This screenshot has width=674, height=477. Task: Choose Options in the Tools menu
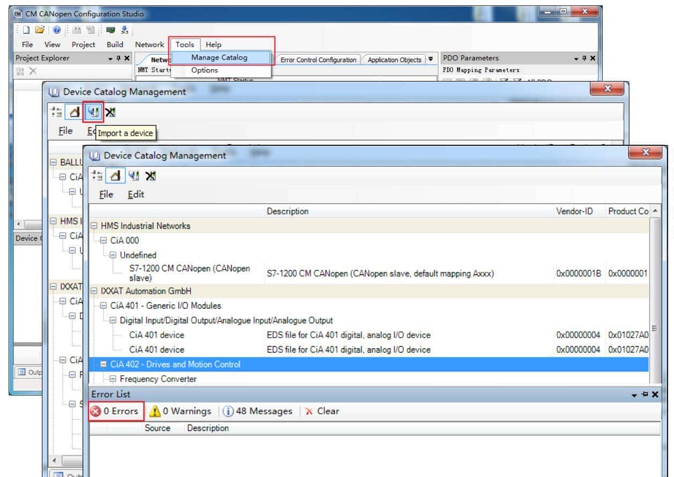[204, 70]
